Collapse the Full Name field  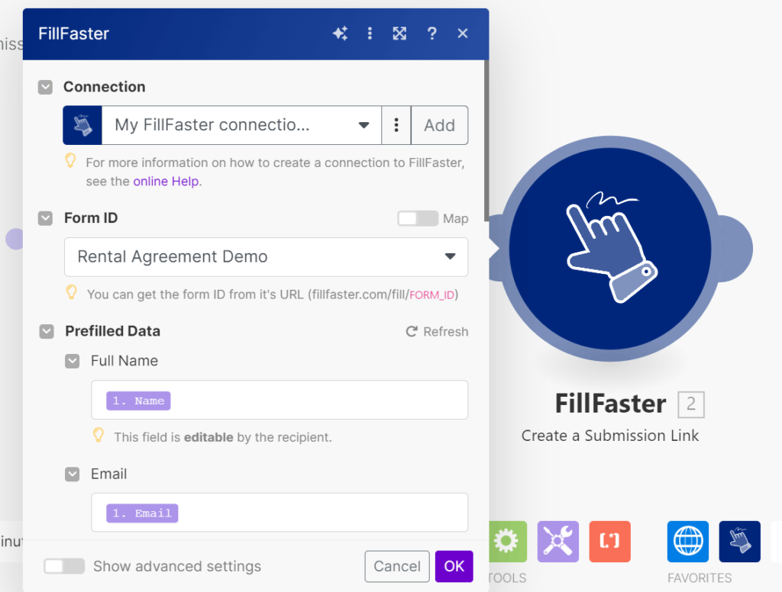pos(73,361)
